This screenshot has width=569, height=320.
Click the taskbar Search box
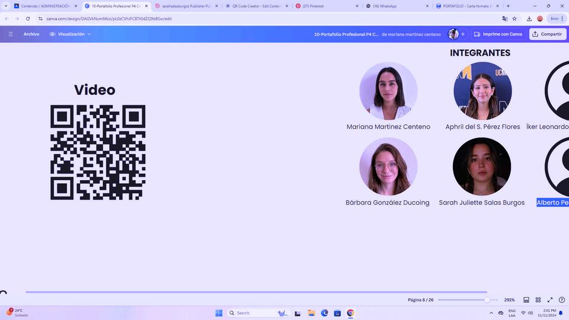point(258,313)
